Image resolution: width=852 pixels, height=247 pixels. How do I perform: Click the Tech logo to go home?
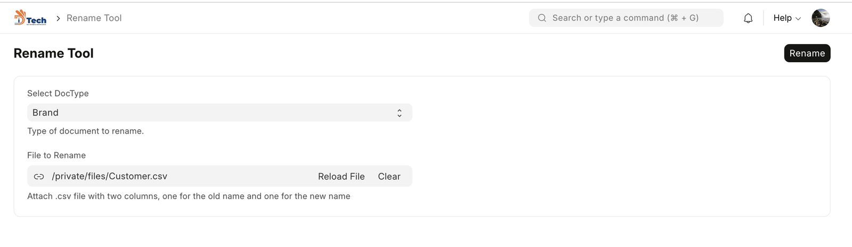[x=30, y=18]
